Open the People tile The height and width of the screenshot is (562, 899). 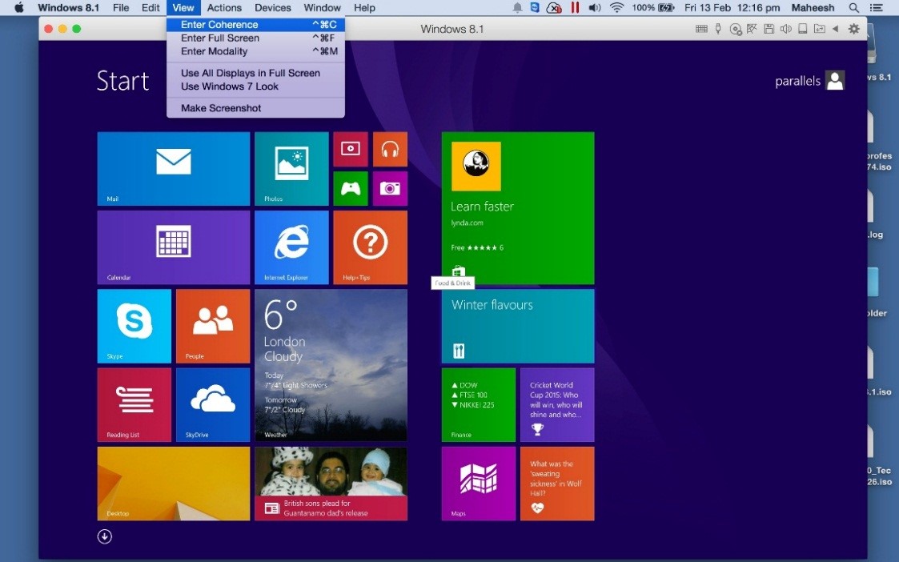click(213, 326)
